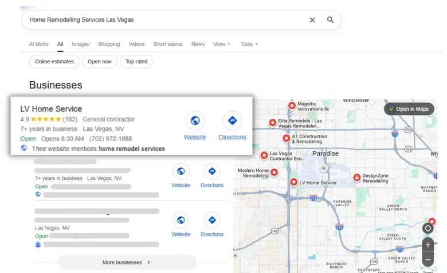This screenshot has width=447, height=273.
Task: Open the Images tab
Action: [x=80, y=44]
